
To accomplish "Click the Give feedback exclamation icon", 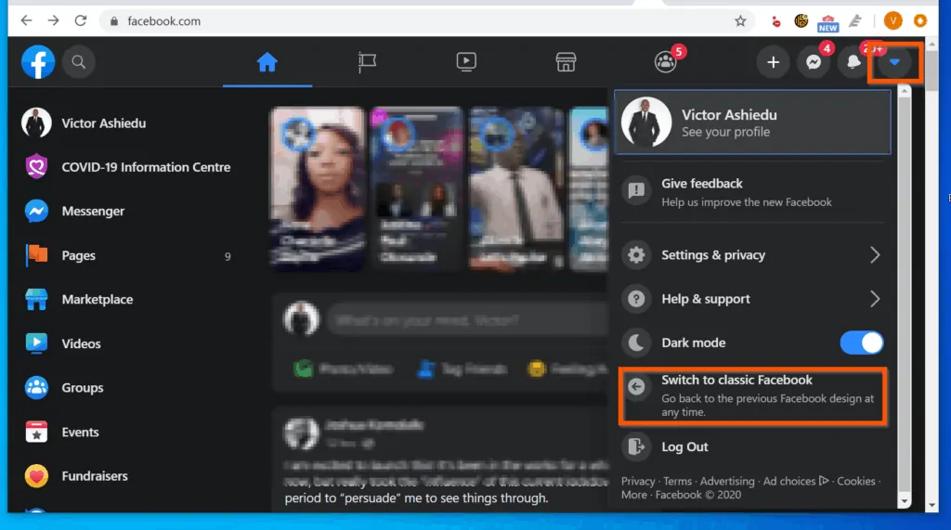I will 636,191.
